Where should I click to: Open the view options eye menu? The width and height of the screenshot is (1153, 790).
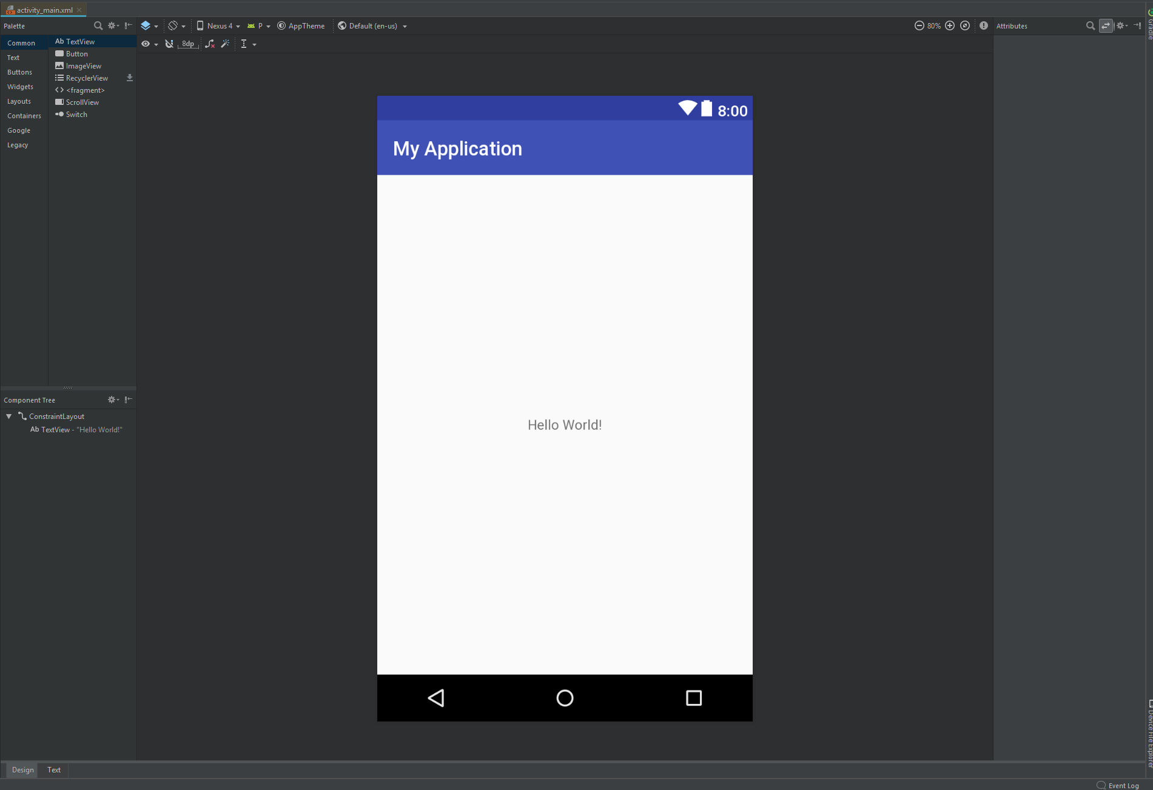pos(149,44)
